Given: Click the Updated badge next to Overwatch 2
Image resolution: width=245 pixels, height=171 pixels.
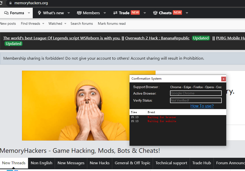Looking at the screenshot, I should coord(201,38).
